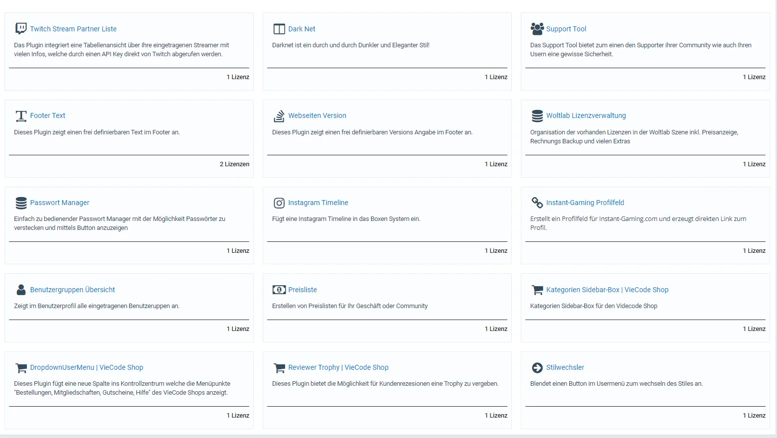The width and height of the screenshot is (777, 438).
Task: Open the Woltlab Lizenzverwaltung plugin link
Action: [x=586, y=115]
